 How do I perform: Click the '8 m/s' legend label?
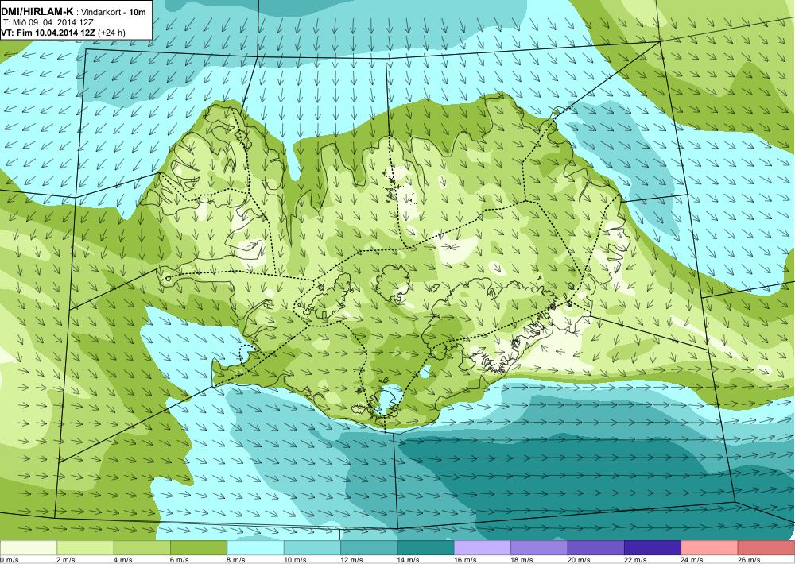[x=236, y=560]
